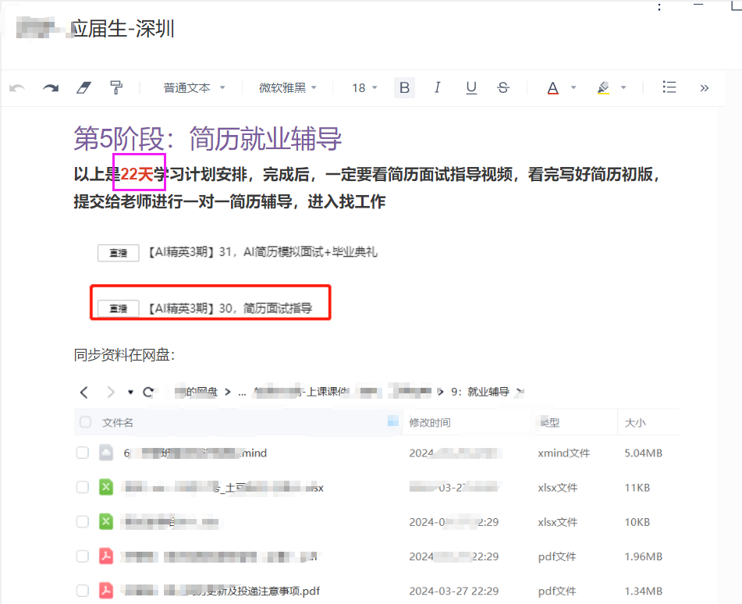The height and width of the screenshot is (604, 742).
Task: Apply italic formatting
Action: (438, 87)
